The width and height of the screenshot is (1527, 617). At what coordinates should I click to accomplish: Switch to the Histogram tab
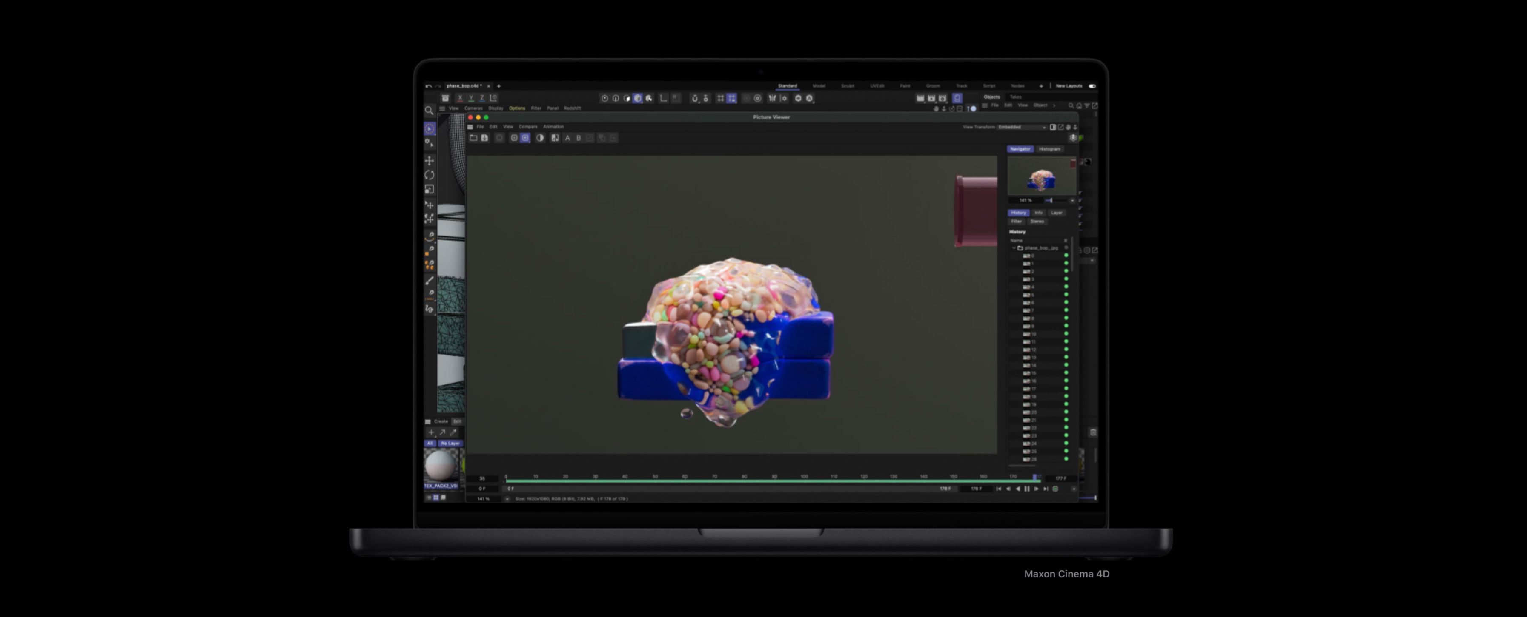coord(1049,149)
